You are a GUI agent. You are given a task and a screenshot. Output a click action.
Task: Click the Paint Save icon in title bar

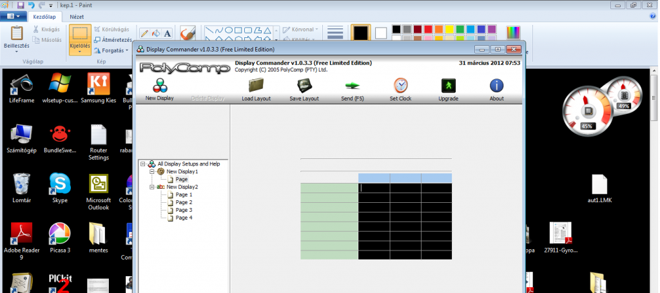pyautogui.click(x=20, y=5)
